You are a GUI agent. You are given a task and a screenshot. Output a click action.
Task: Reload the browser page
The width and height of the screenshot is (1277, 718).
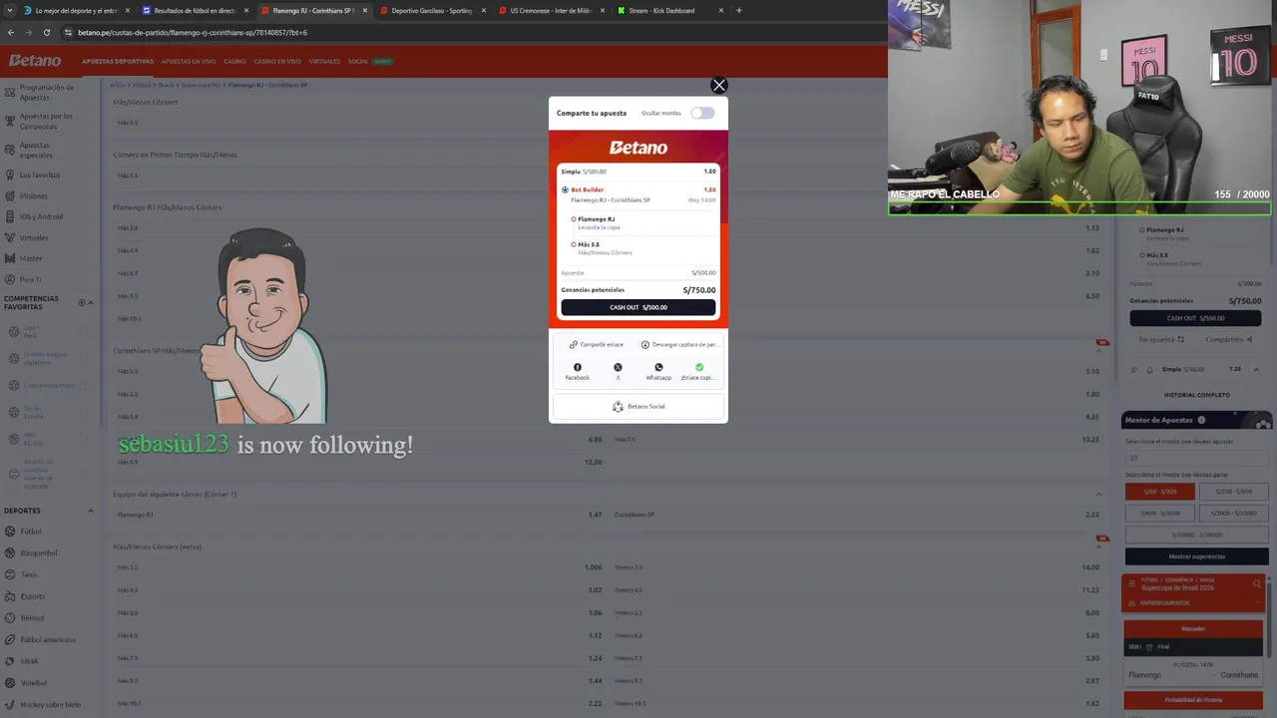click(x=49, y=32)
